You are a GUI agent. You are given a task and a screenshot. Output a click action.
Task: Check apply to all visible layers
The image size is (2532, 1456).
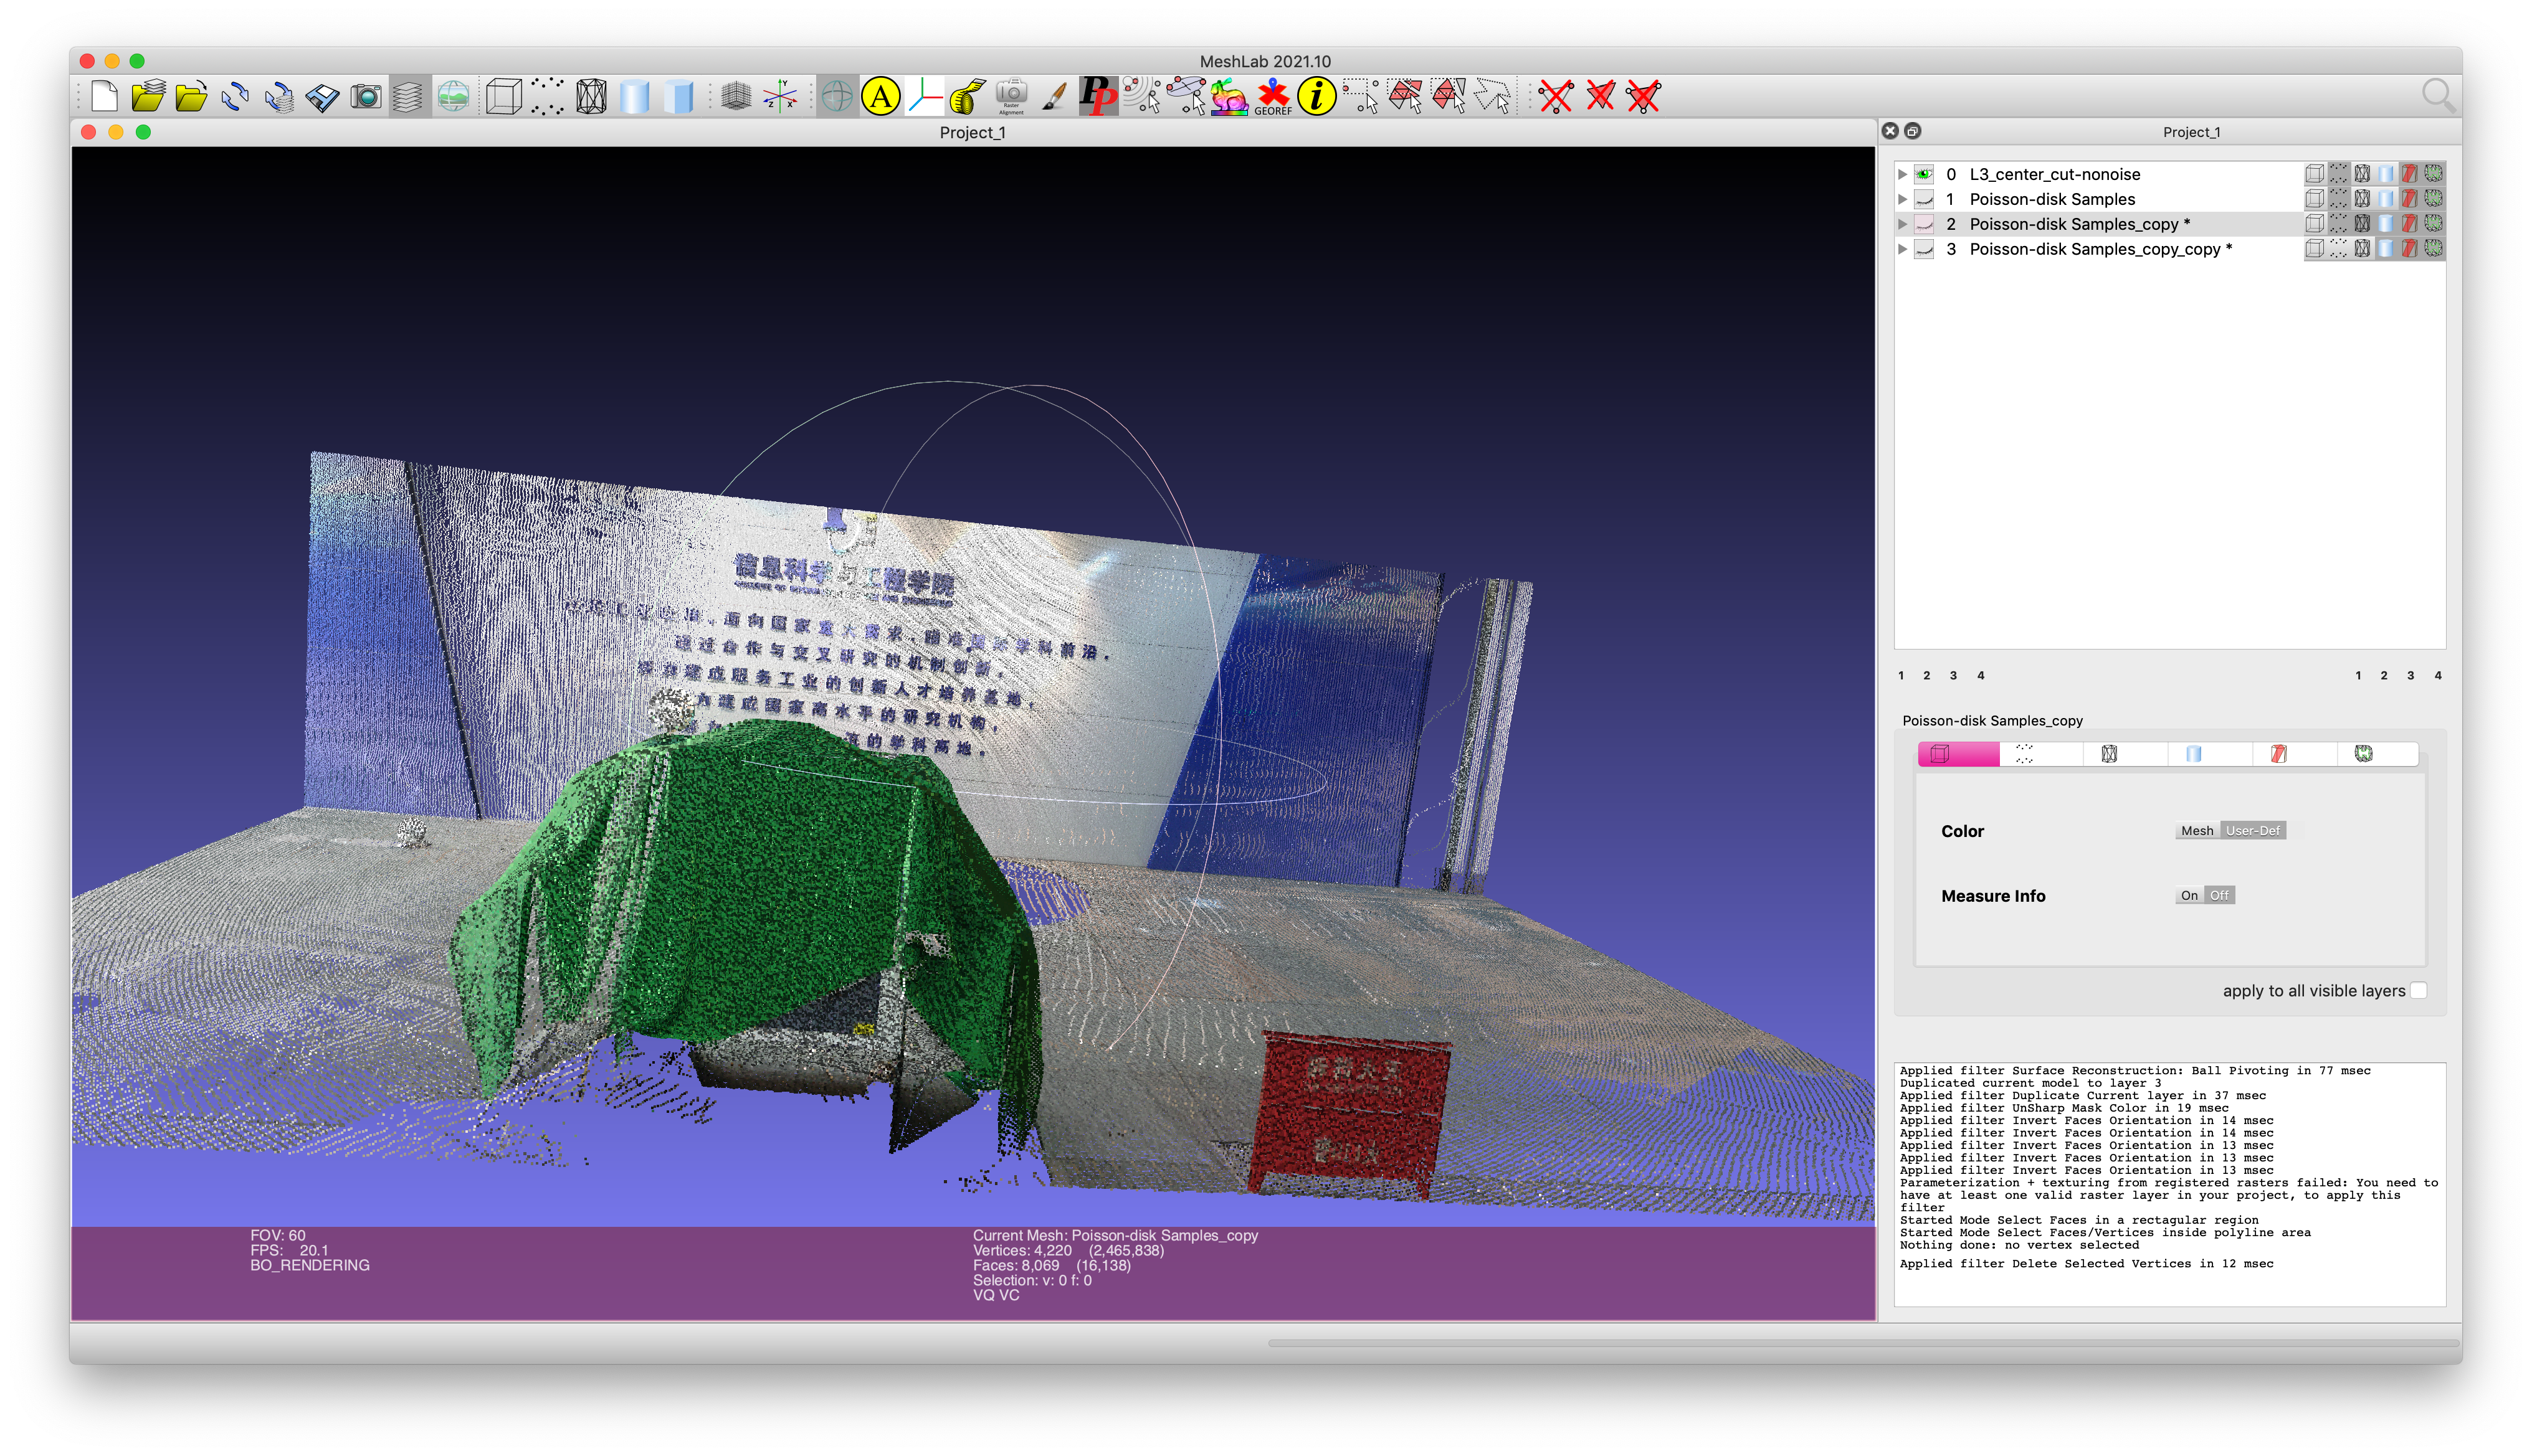[x=2418, y=990]
